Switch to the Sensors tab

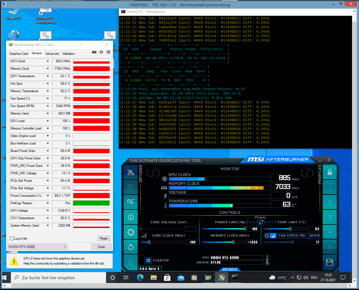pyautogui.click(x=37, y=53)
